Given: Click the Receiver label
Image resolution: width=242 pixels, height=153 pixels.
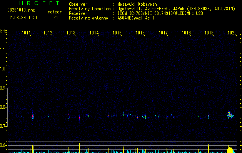Looking at the screenshot, I should 78,13.
